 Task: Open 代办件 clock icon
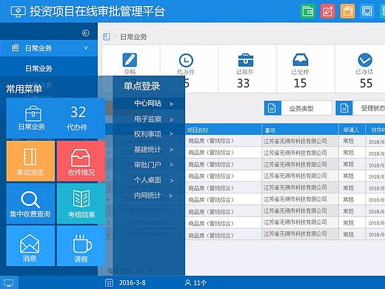(x=186, y=60)
